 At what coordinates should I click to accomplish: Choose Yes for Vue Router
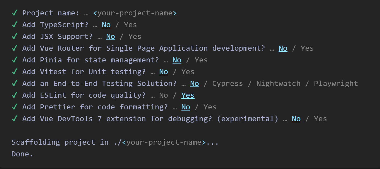pyautogui.click(x=307, y=48)
